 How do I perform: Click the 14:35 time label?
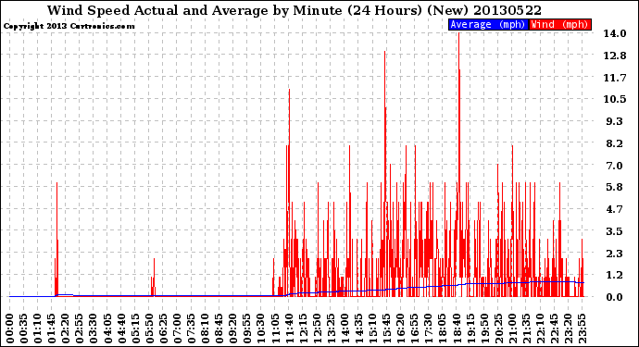coord(358,328)
